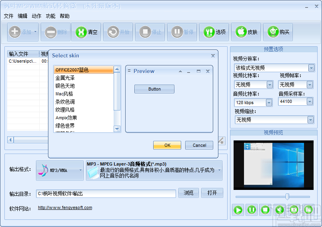The width and height of the screenshot is (322, 227).
Task: Click the sample Button in Preview panel
Action: [x=154, y=89]
